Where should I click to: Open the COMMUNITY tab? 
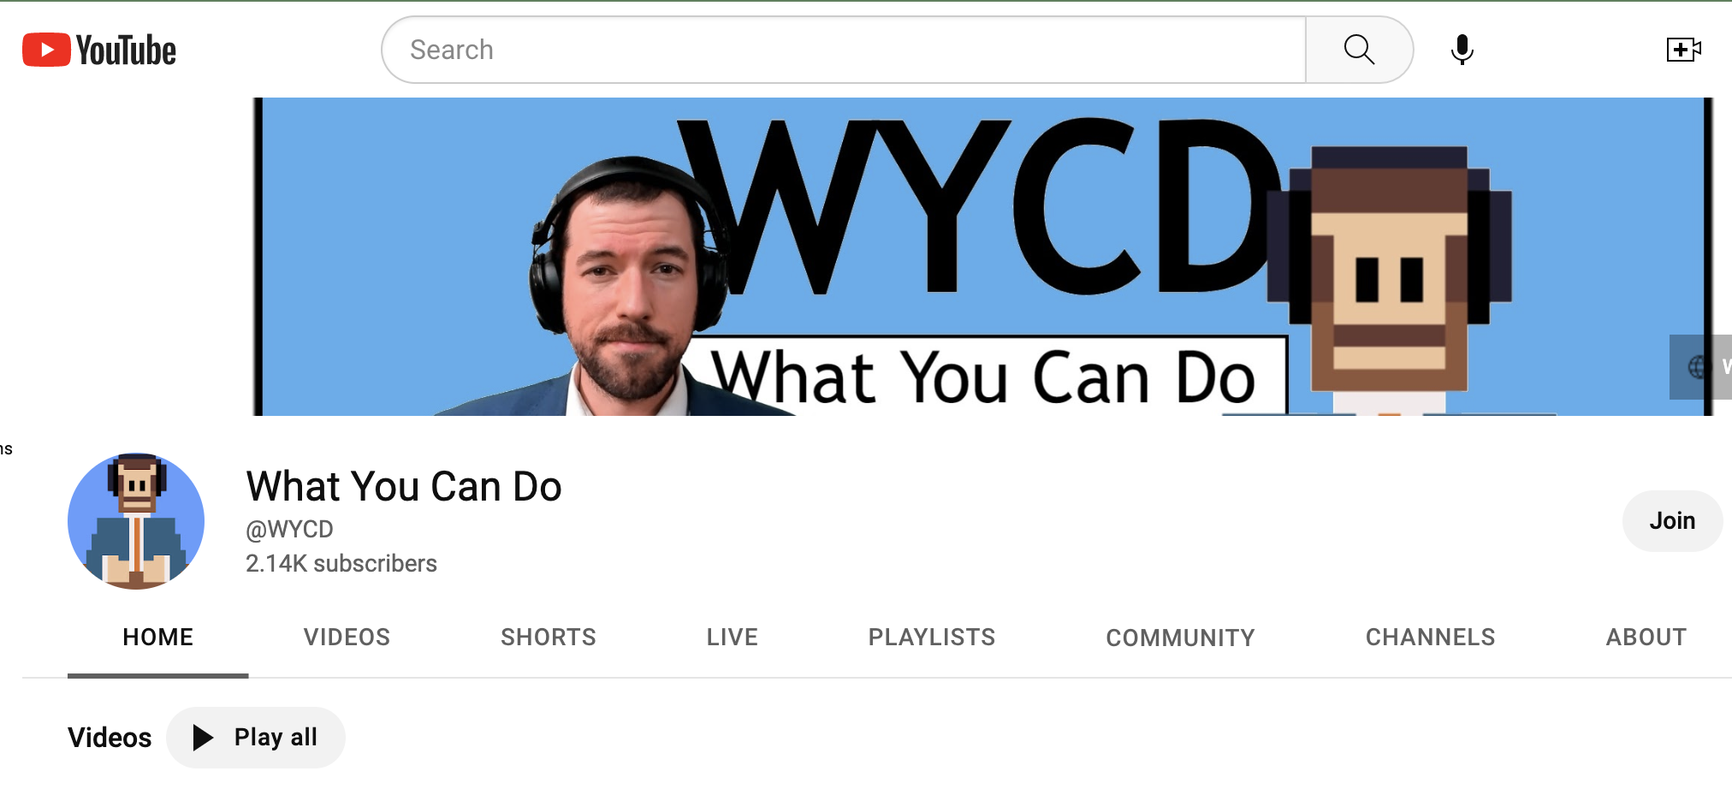coord(1180,637)
